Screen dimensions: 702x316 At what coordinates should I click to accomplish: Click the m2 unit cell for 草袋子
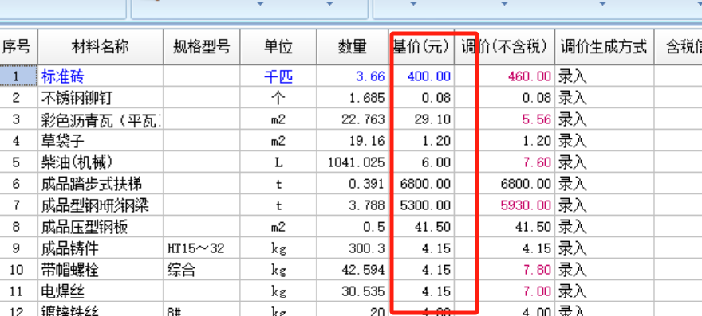[278, 140]
